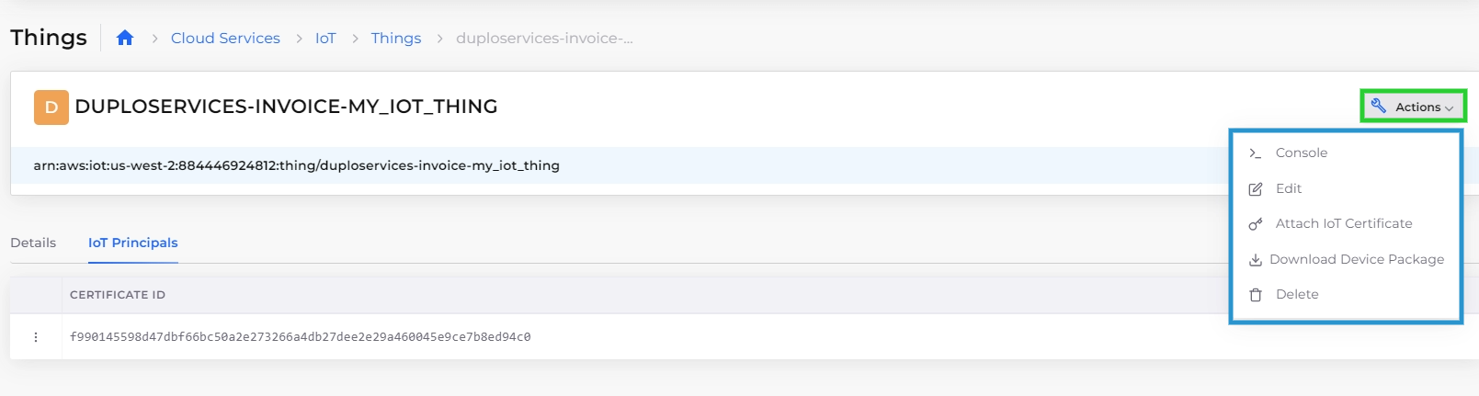The width and height of the screenshot is (1479, 396).
Task: Select Delete from the Actions menu
Action: [1297, 294]
